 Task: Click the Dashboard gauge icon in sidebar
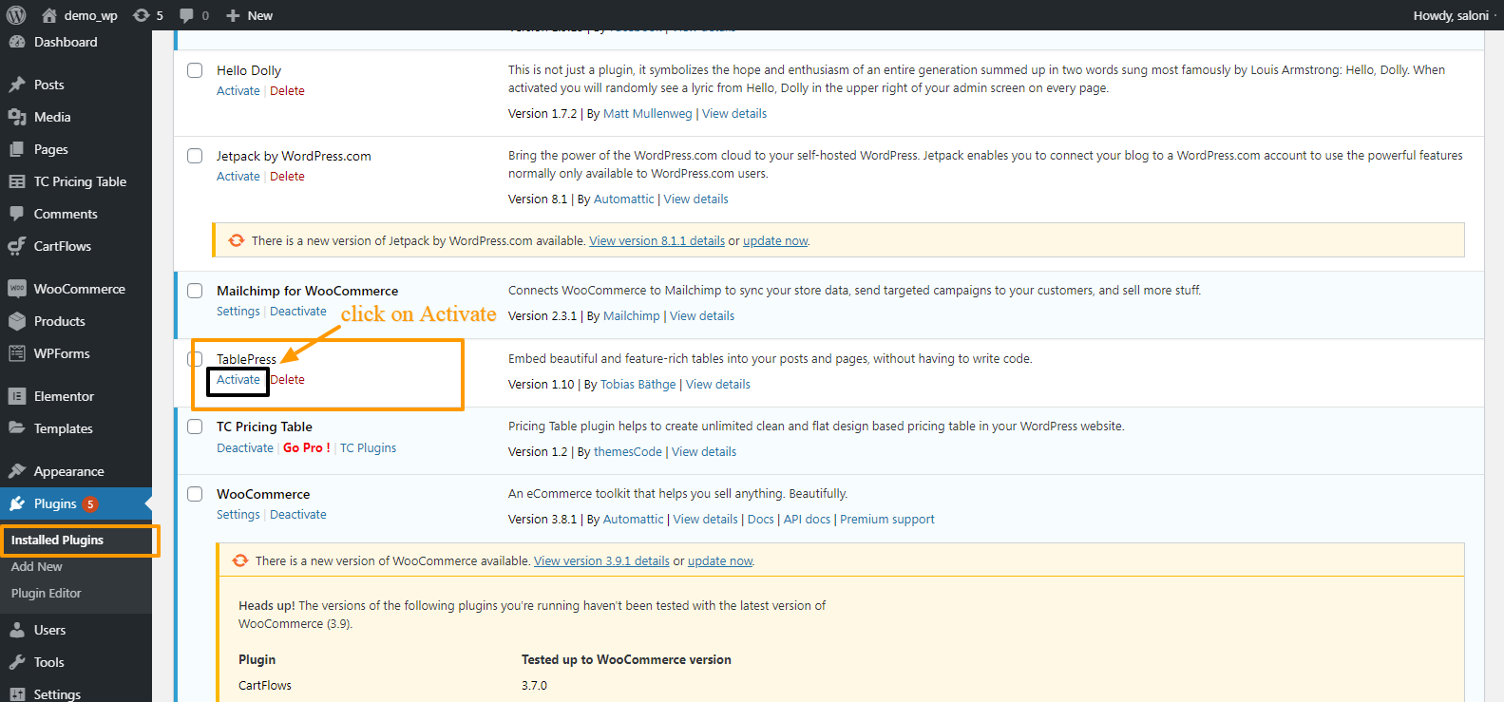tap(16, 42)
